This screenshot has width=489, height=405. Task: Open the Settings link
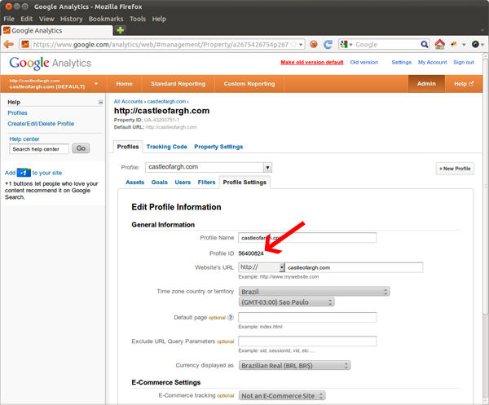point(401,63)
